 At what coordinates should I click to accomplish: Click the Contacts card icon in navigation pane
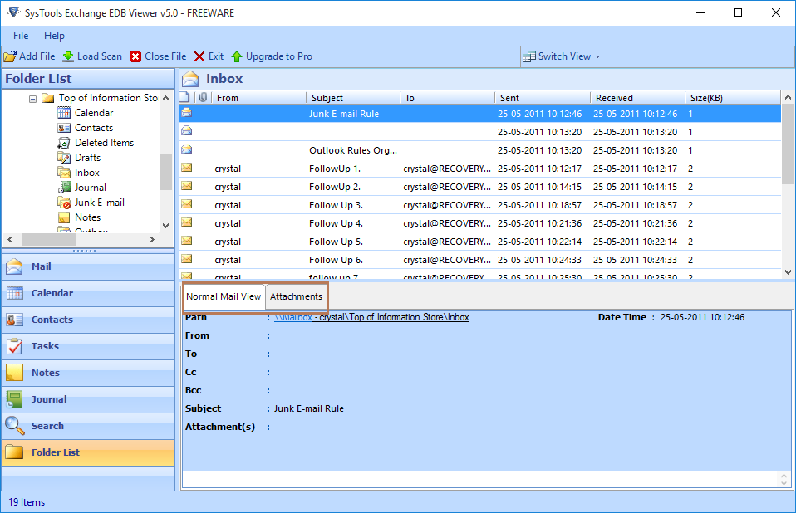click(x=14, y=320)
